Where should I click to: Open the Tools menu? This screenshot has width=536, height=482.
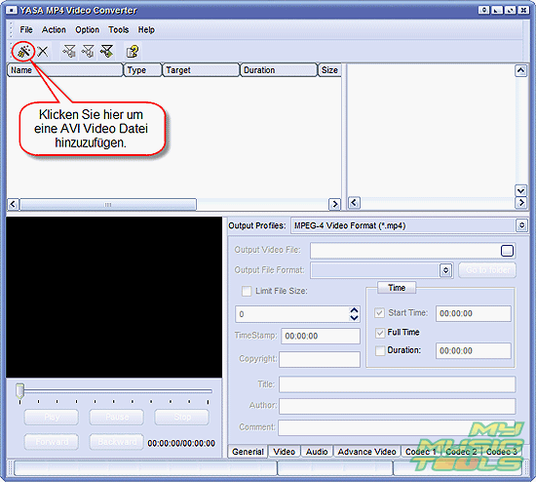tap(119, 30)
